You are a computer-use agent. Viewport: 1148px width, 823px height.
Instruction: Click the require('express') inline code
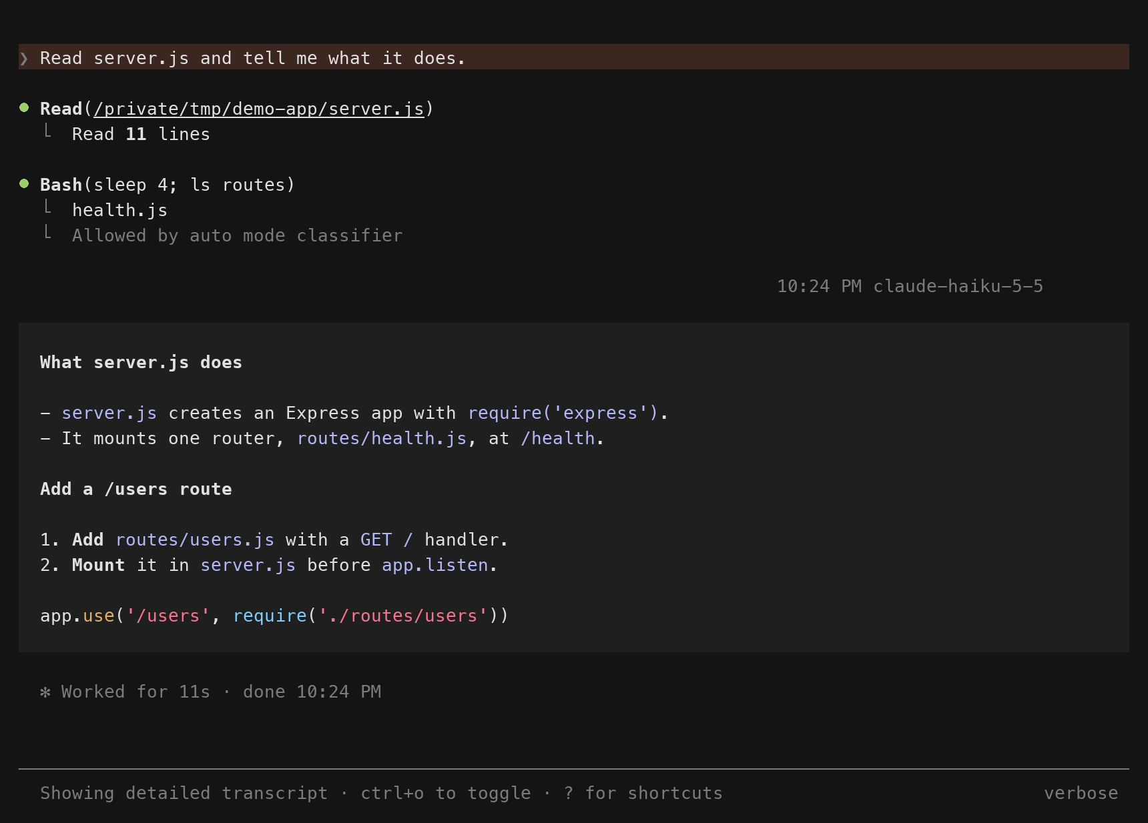[x=563, y=413]
